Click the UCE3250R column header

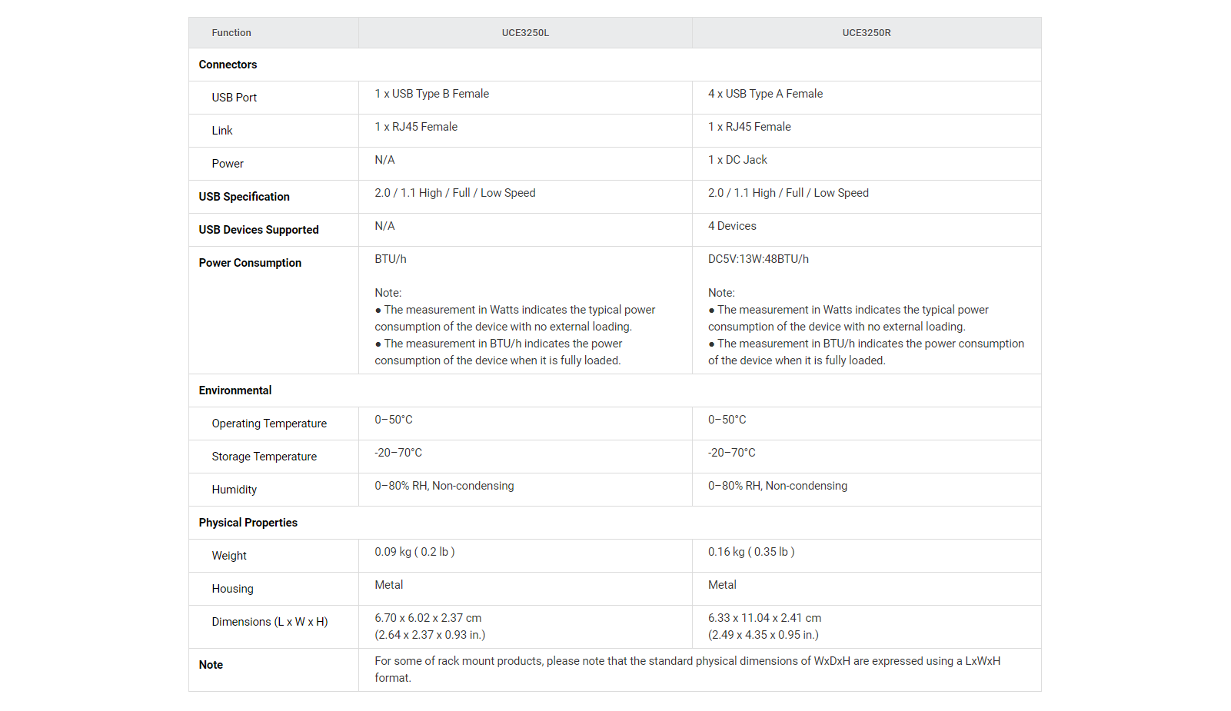(x=867, y=33)
